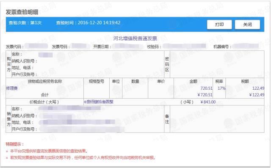Click the 捌佰肆拾叁圆整 uppercase total
Screen dimensions: 271x168
click(x=99, y=102)
